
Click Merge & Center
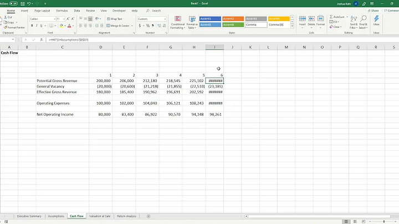point(118,26)
